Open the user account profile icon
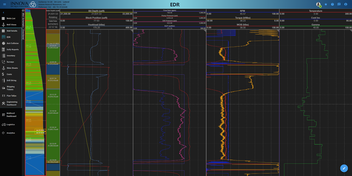Viewport: 352px width, 176px height. [346, 5]
